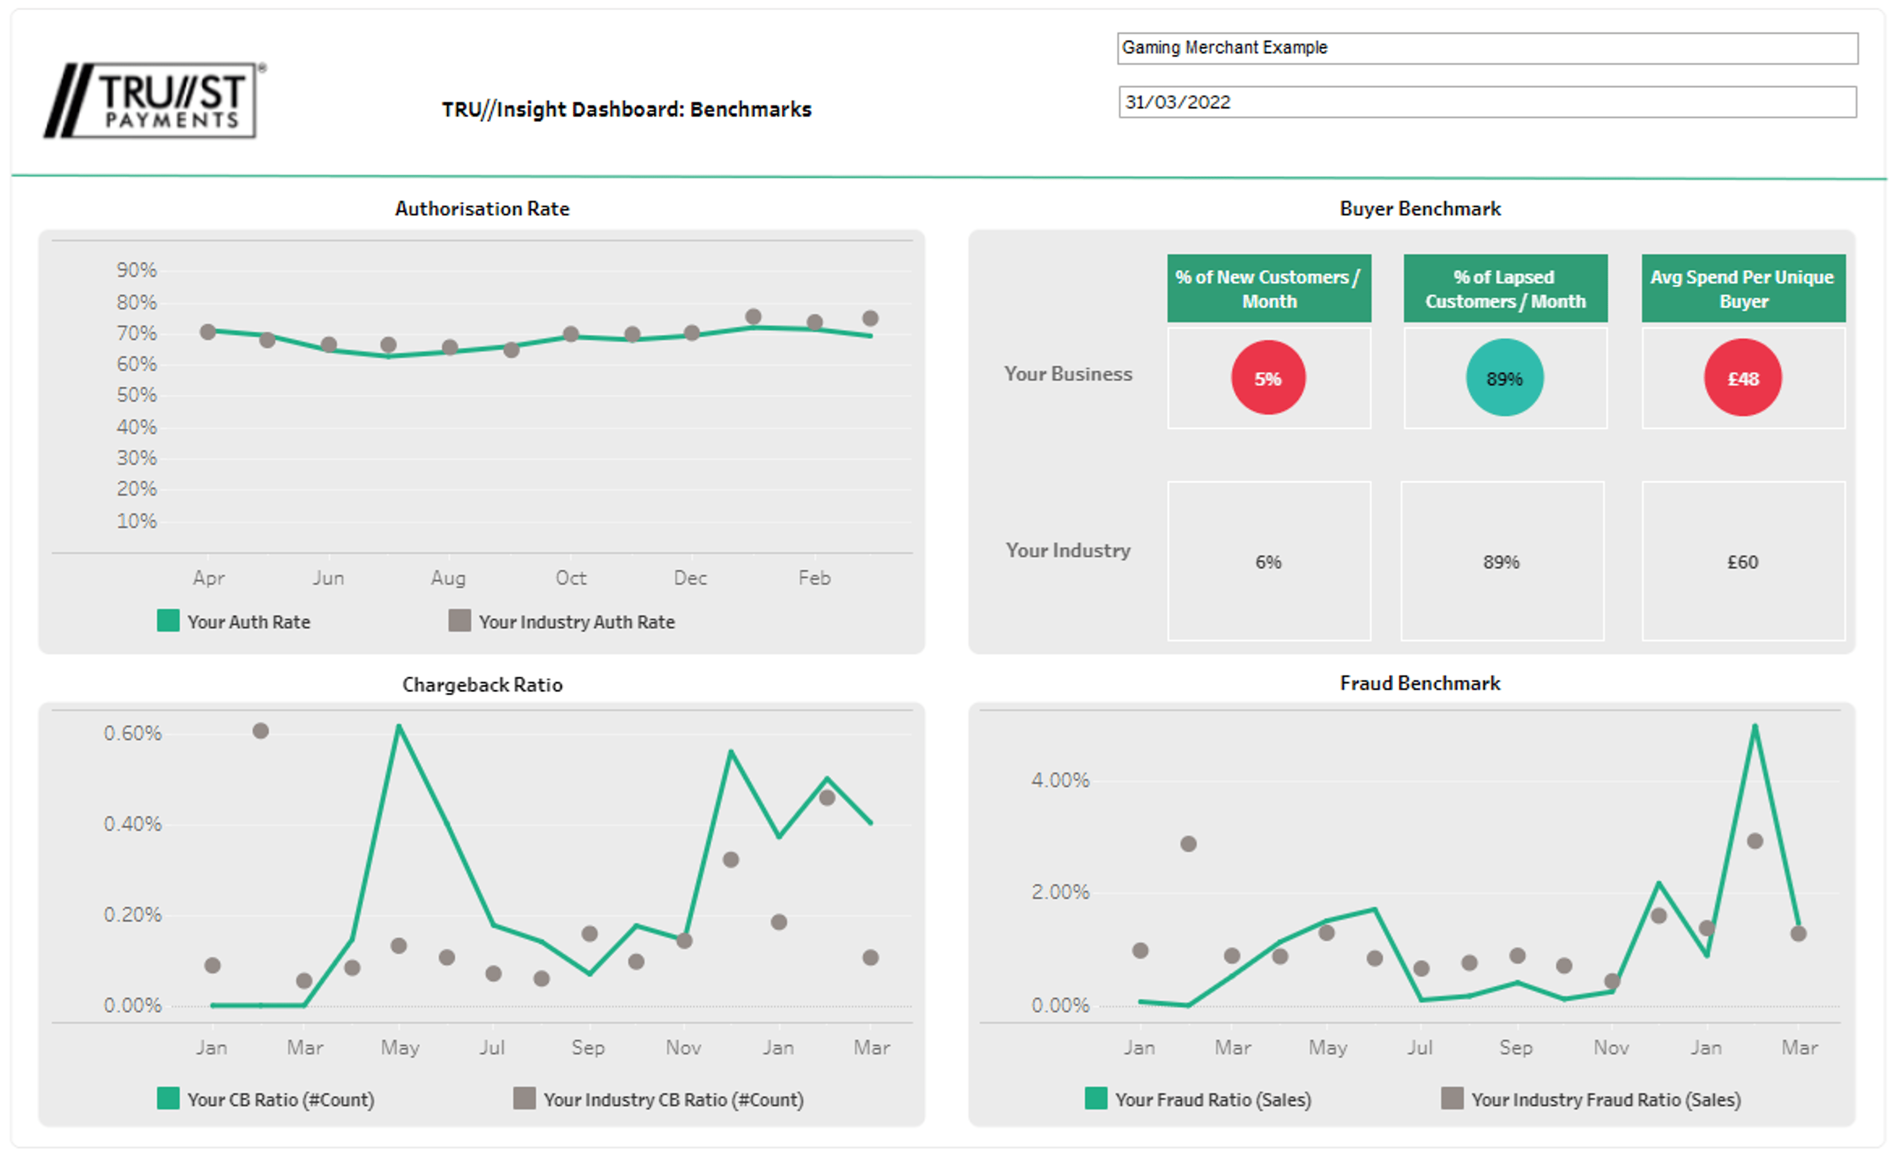Click the Your Fraud Ratio (Sales) legend square

pyautogui.click(x=1095, y=1097)
